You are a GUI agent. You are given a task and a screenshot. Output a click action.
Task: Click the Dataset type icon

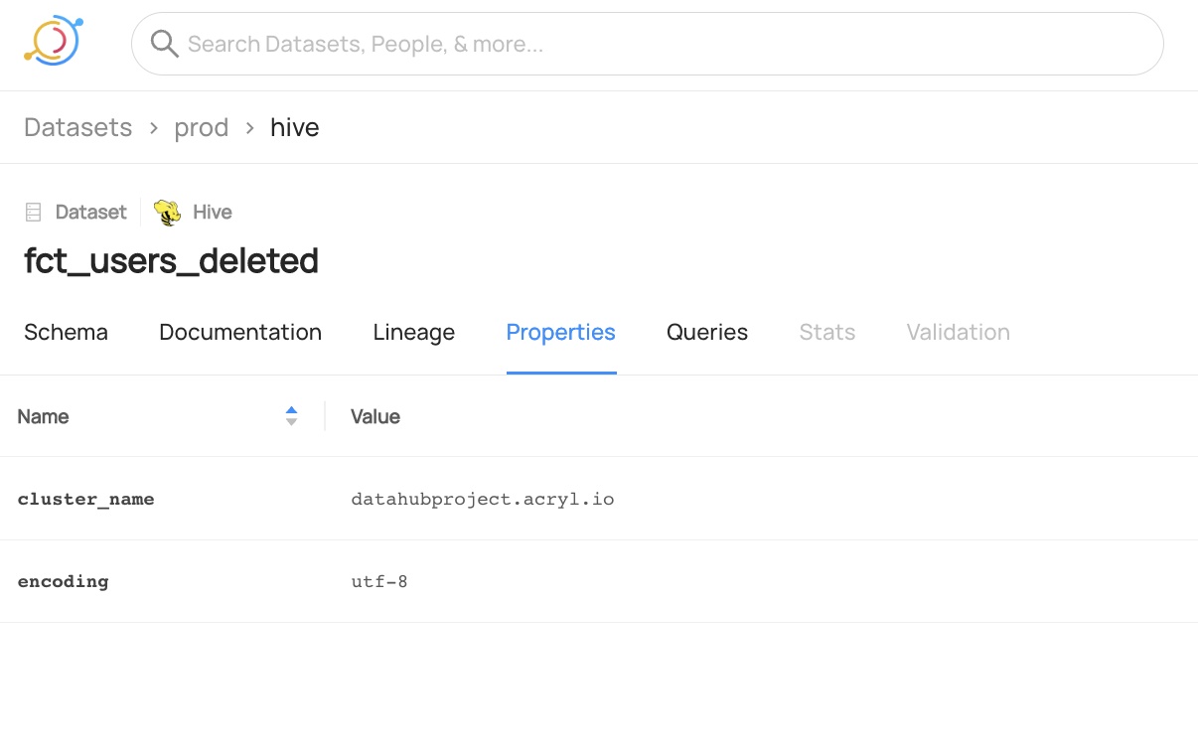coord(33,212)
